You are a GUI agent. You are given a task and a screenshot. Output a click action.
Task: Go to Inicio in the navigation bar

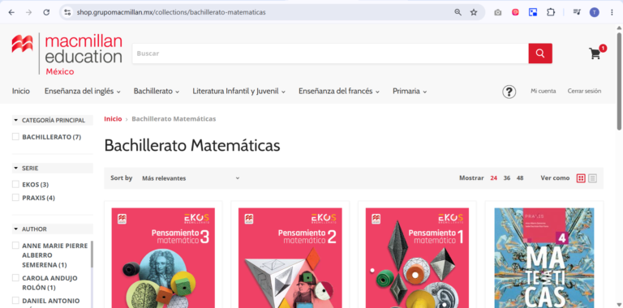coord(20,92)
